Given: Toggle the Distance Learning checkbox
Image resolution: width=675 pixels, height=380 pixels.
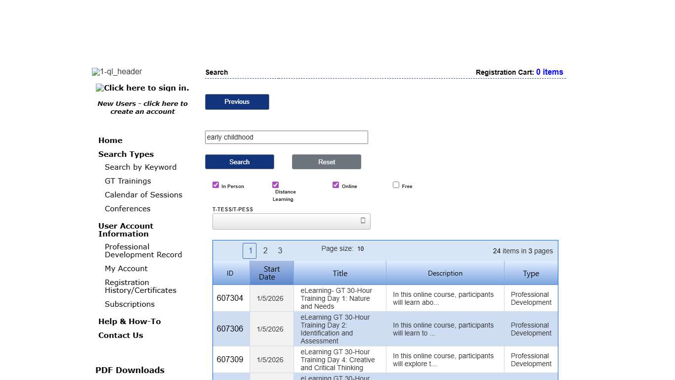Looking at the screenshot, I should (x=275, y=185).
